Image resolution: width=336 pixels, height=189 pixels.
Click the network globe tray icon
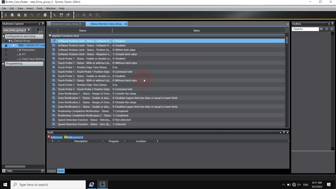tap(294, 185)
